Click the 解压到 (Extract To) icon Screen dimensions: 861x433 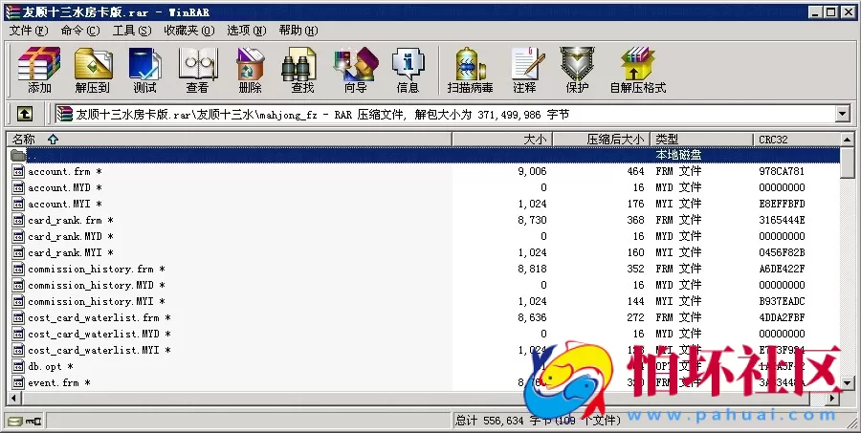[x=92, y=70]
